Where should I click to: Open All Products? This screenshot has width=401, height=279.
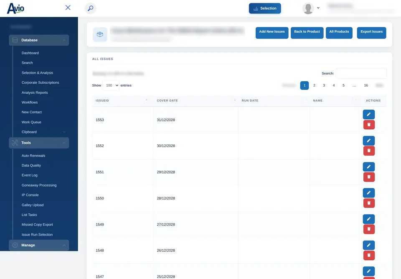339,33
